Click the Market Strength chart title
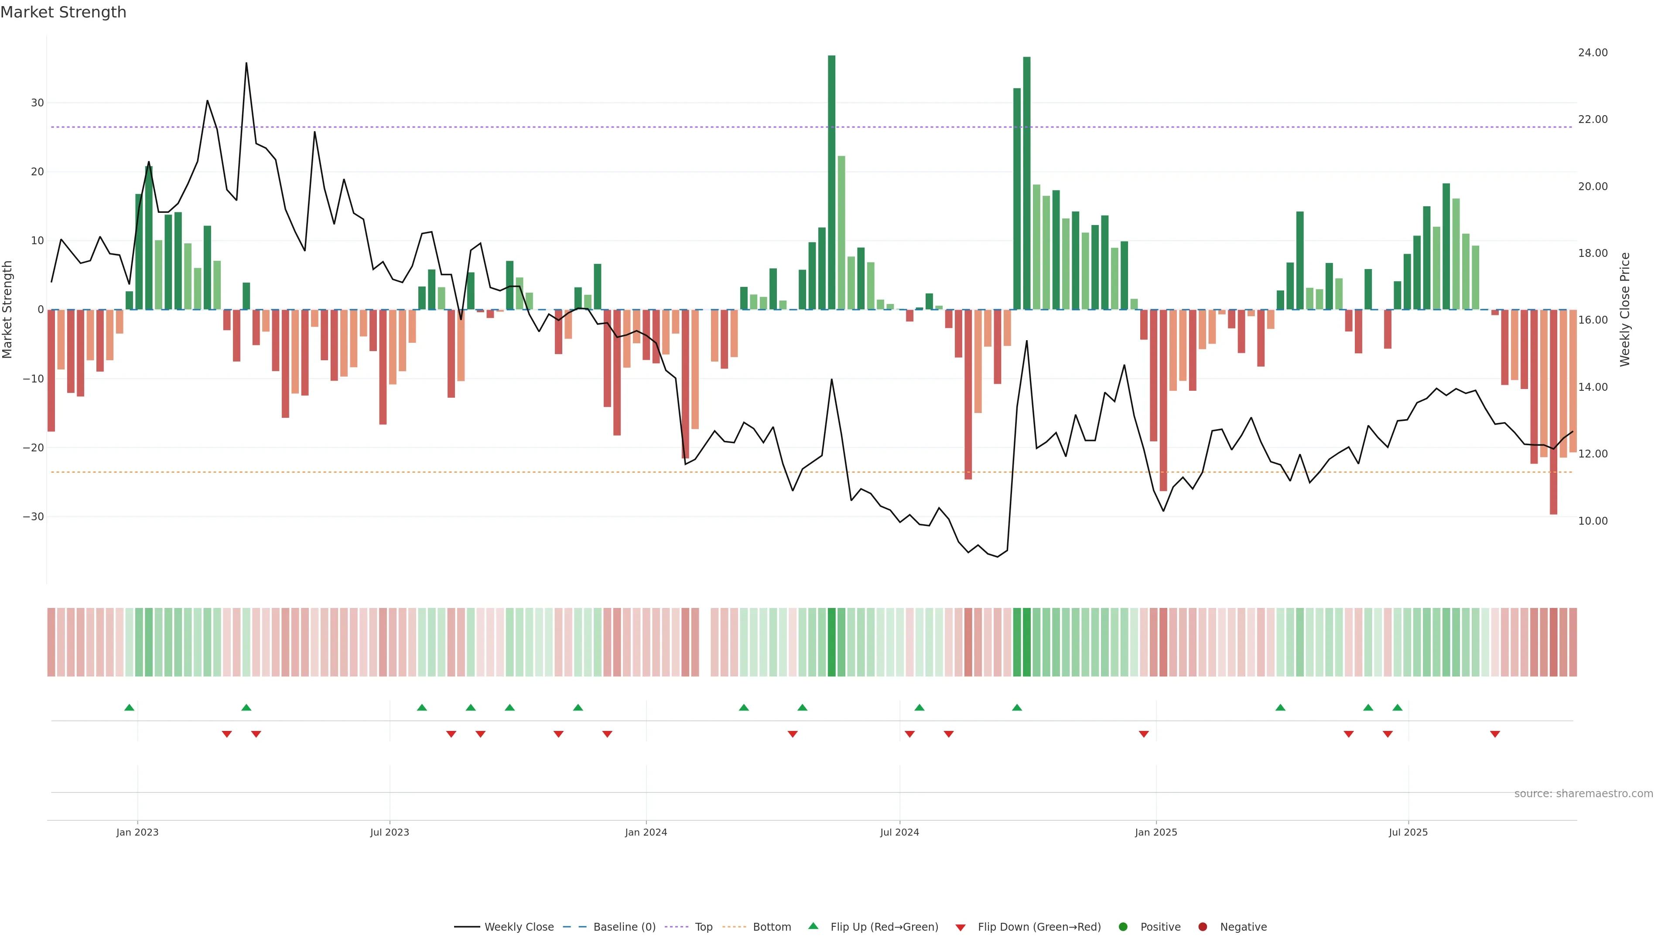 point(63,12)
